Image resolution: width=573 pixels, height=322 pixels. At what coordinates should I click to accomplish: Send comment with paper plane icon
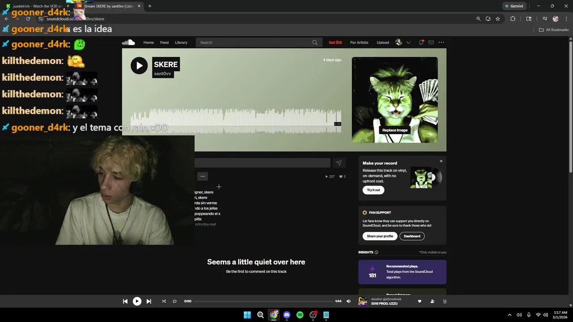339,163
